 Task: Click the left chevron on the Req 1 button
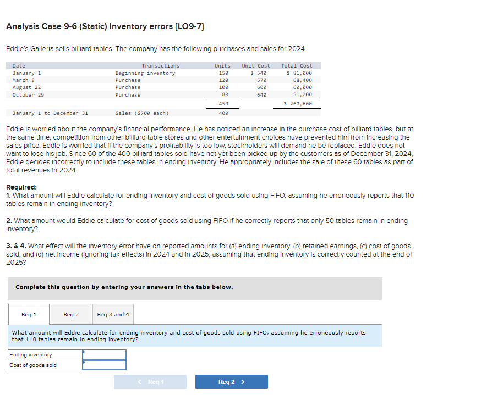[140, 382]
